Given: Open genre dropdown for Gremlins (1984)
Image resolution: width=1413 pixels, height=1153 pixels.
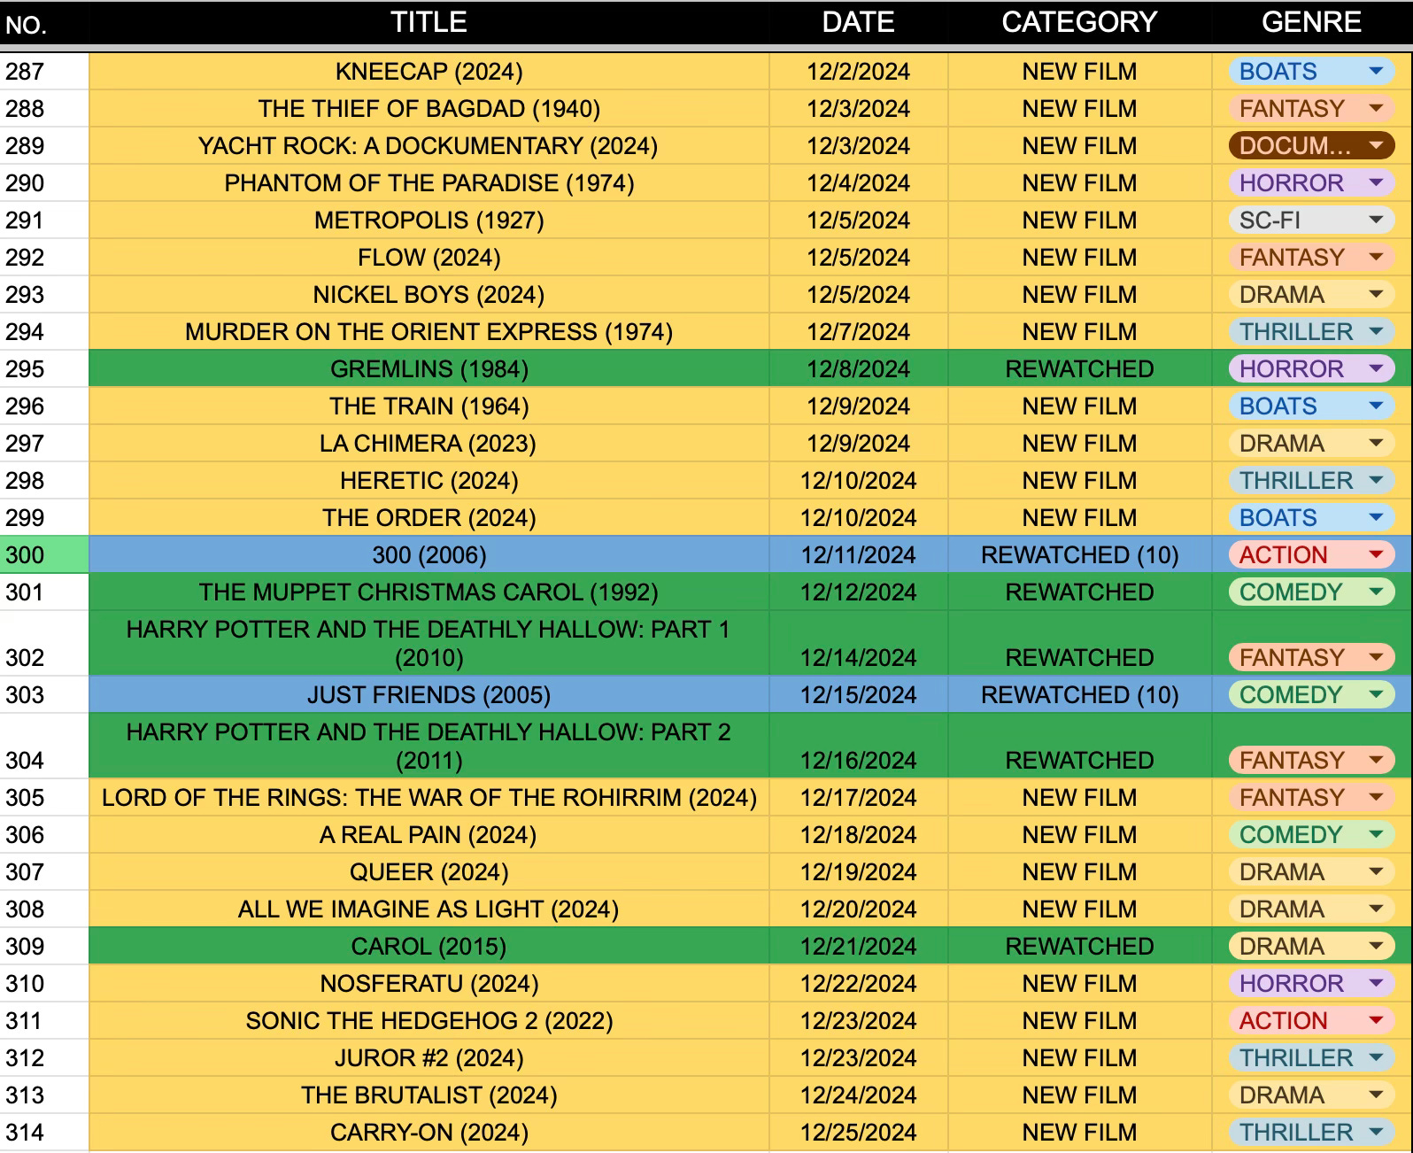Looking at the screenshot, I should pyautogui.click(x=1311, y=369).
